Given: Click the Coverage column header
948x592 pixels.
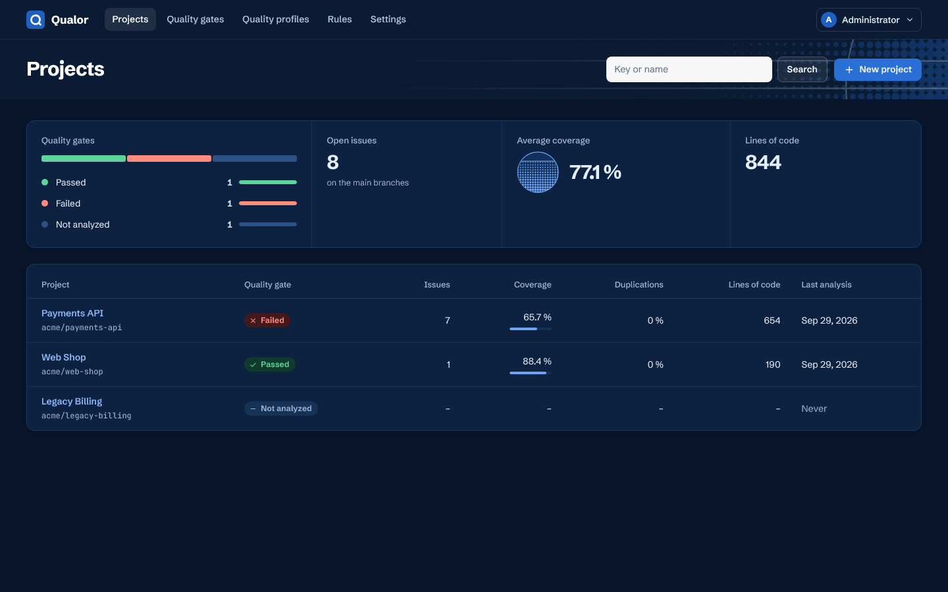Looking at the screenshot, I should click(x=533, y=285).
